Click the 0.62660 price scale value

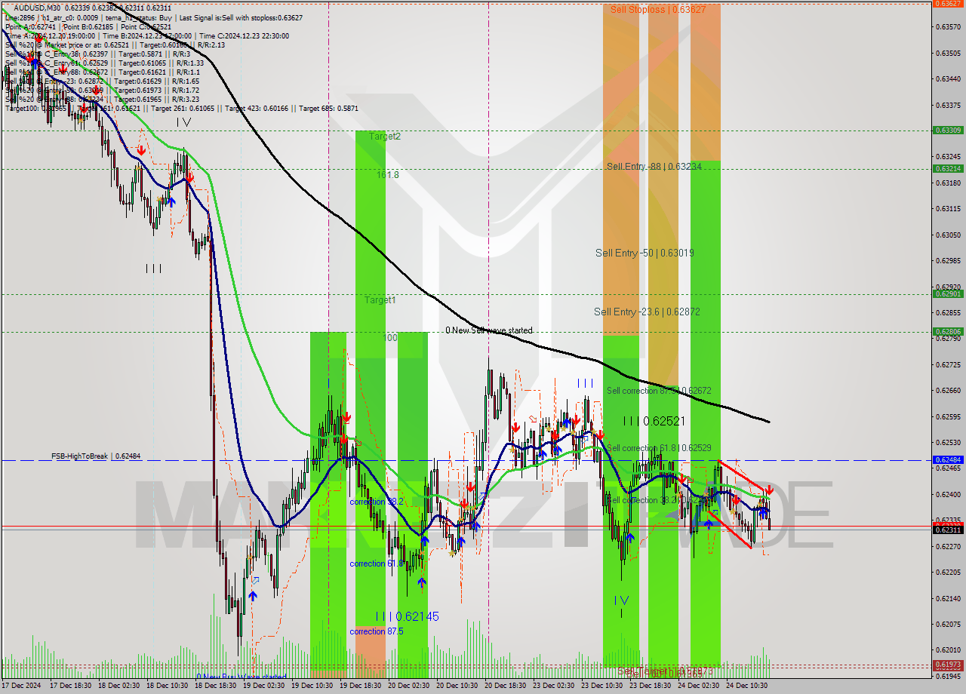tap(947, 391)
